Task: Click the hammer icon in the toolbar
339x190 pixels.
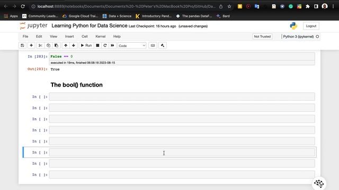Action: click(163, 45)
